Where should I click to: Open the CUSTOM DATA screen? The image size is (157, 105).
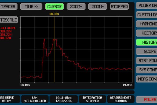pyautogui.click(x=147, y=15)
